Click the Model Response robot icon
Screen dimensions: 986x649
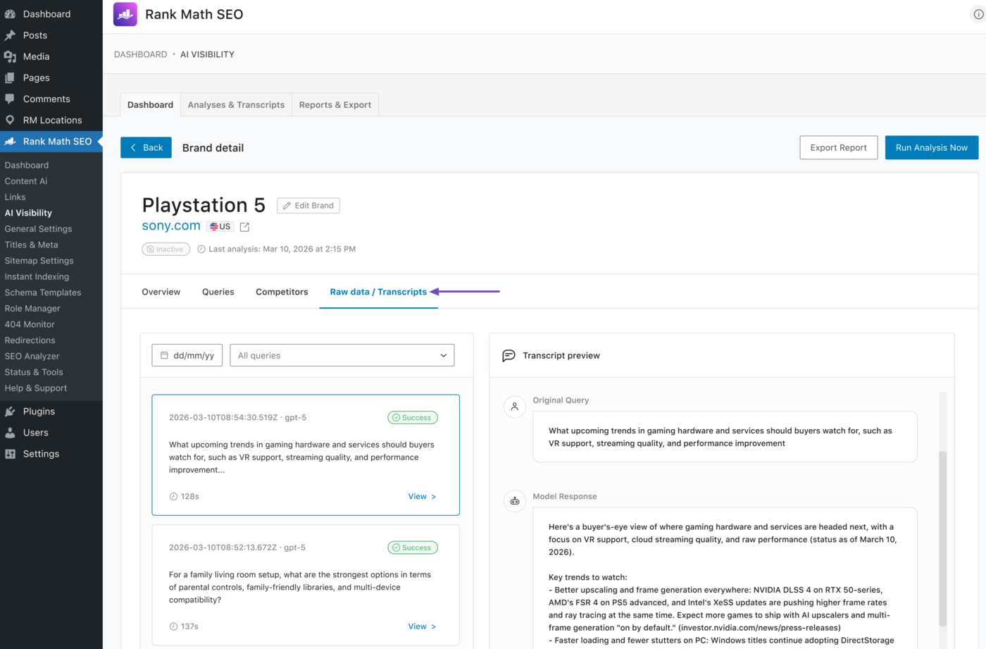point(515,501)
